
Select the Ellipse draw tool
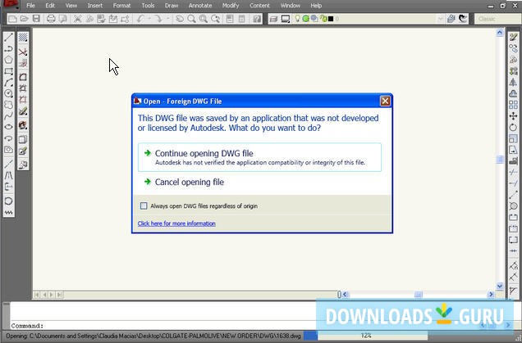pyautogui.click(x=9, y=127)
